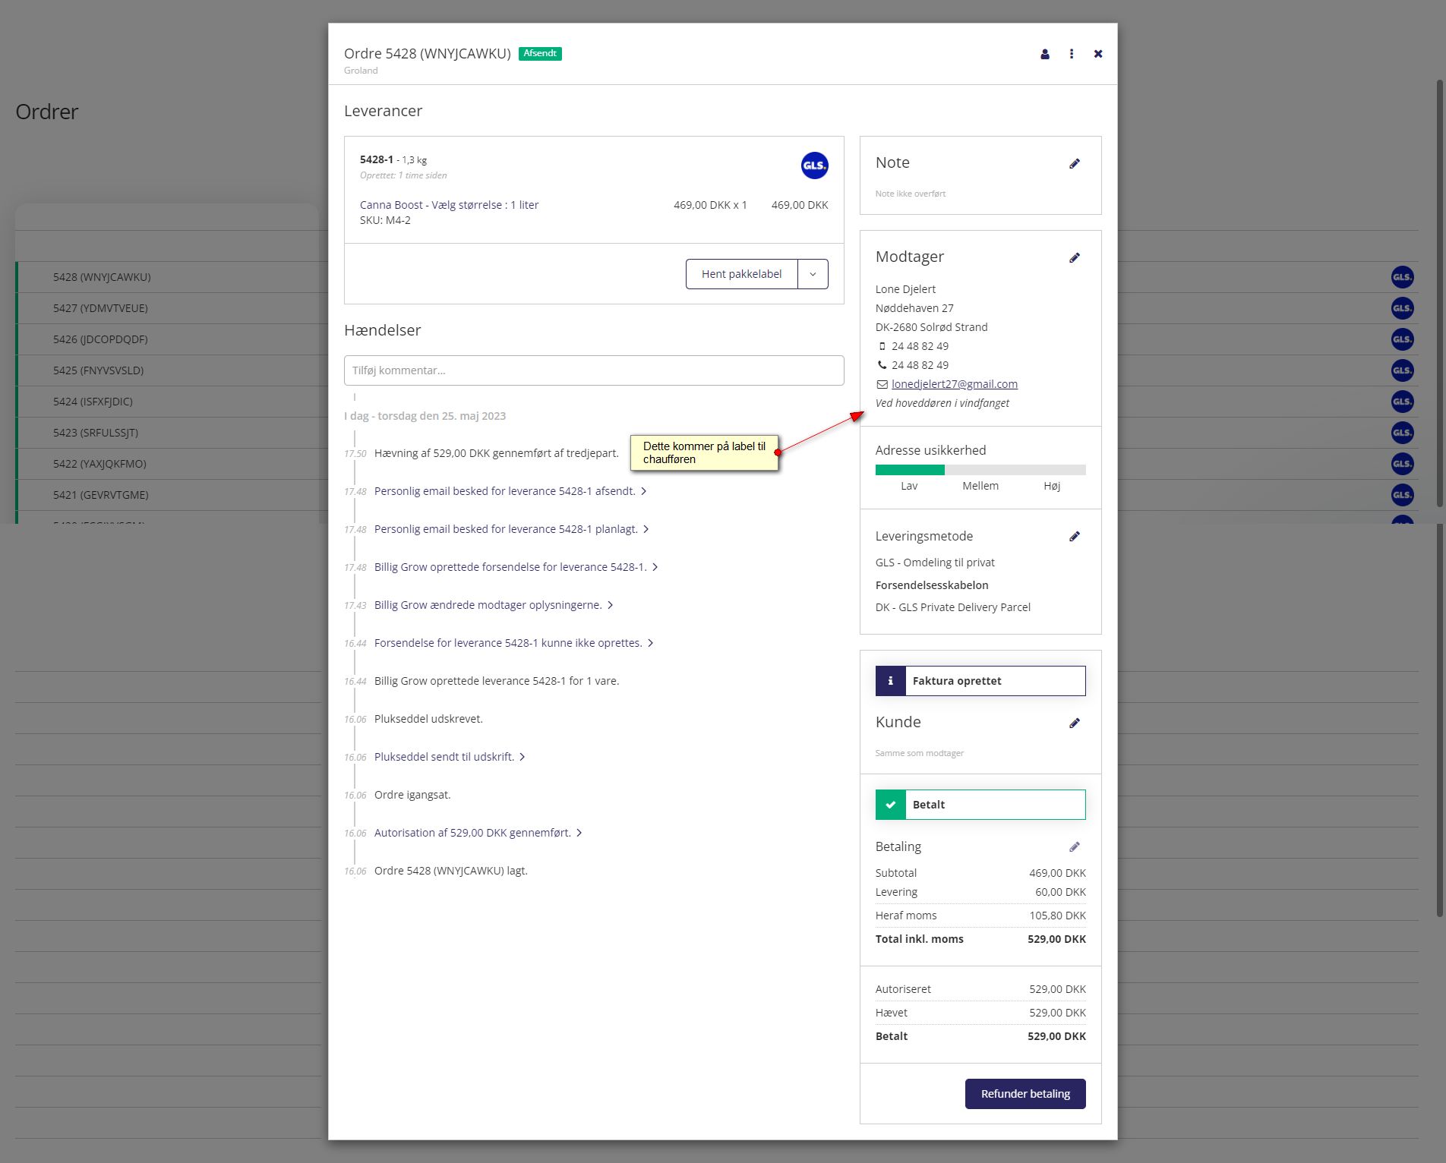Click the 'Hævning af 529,00 DKK' event text
The image size is (1446, 1163).
pyautogui.click(x=497, y=453)
